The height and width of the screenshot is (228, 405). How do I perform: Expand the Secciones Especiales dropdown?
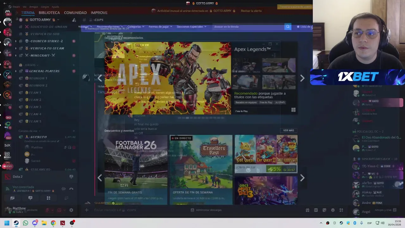coord(191,27)
